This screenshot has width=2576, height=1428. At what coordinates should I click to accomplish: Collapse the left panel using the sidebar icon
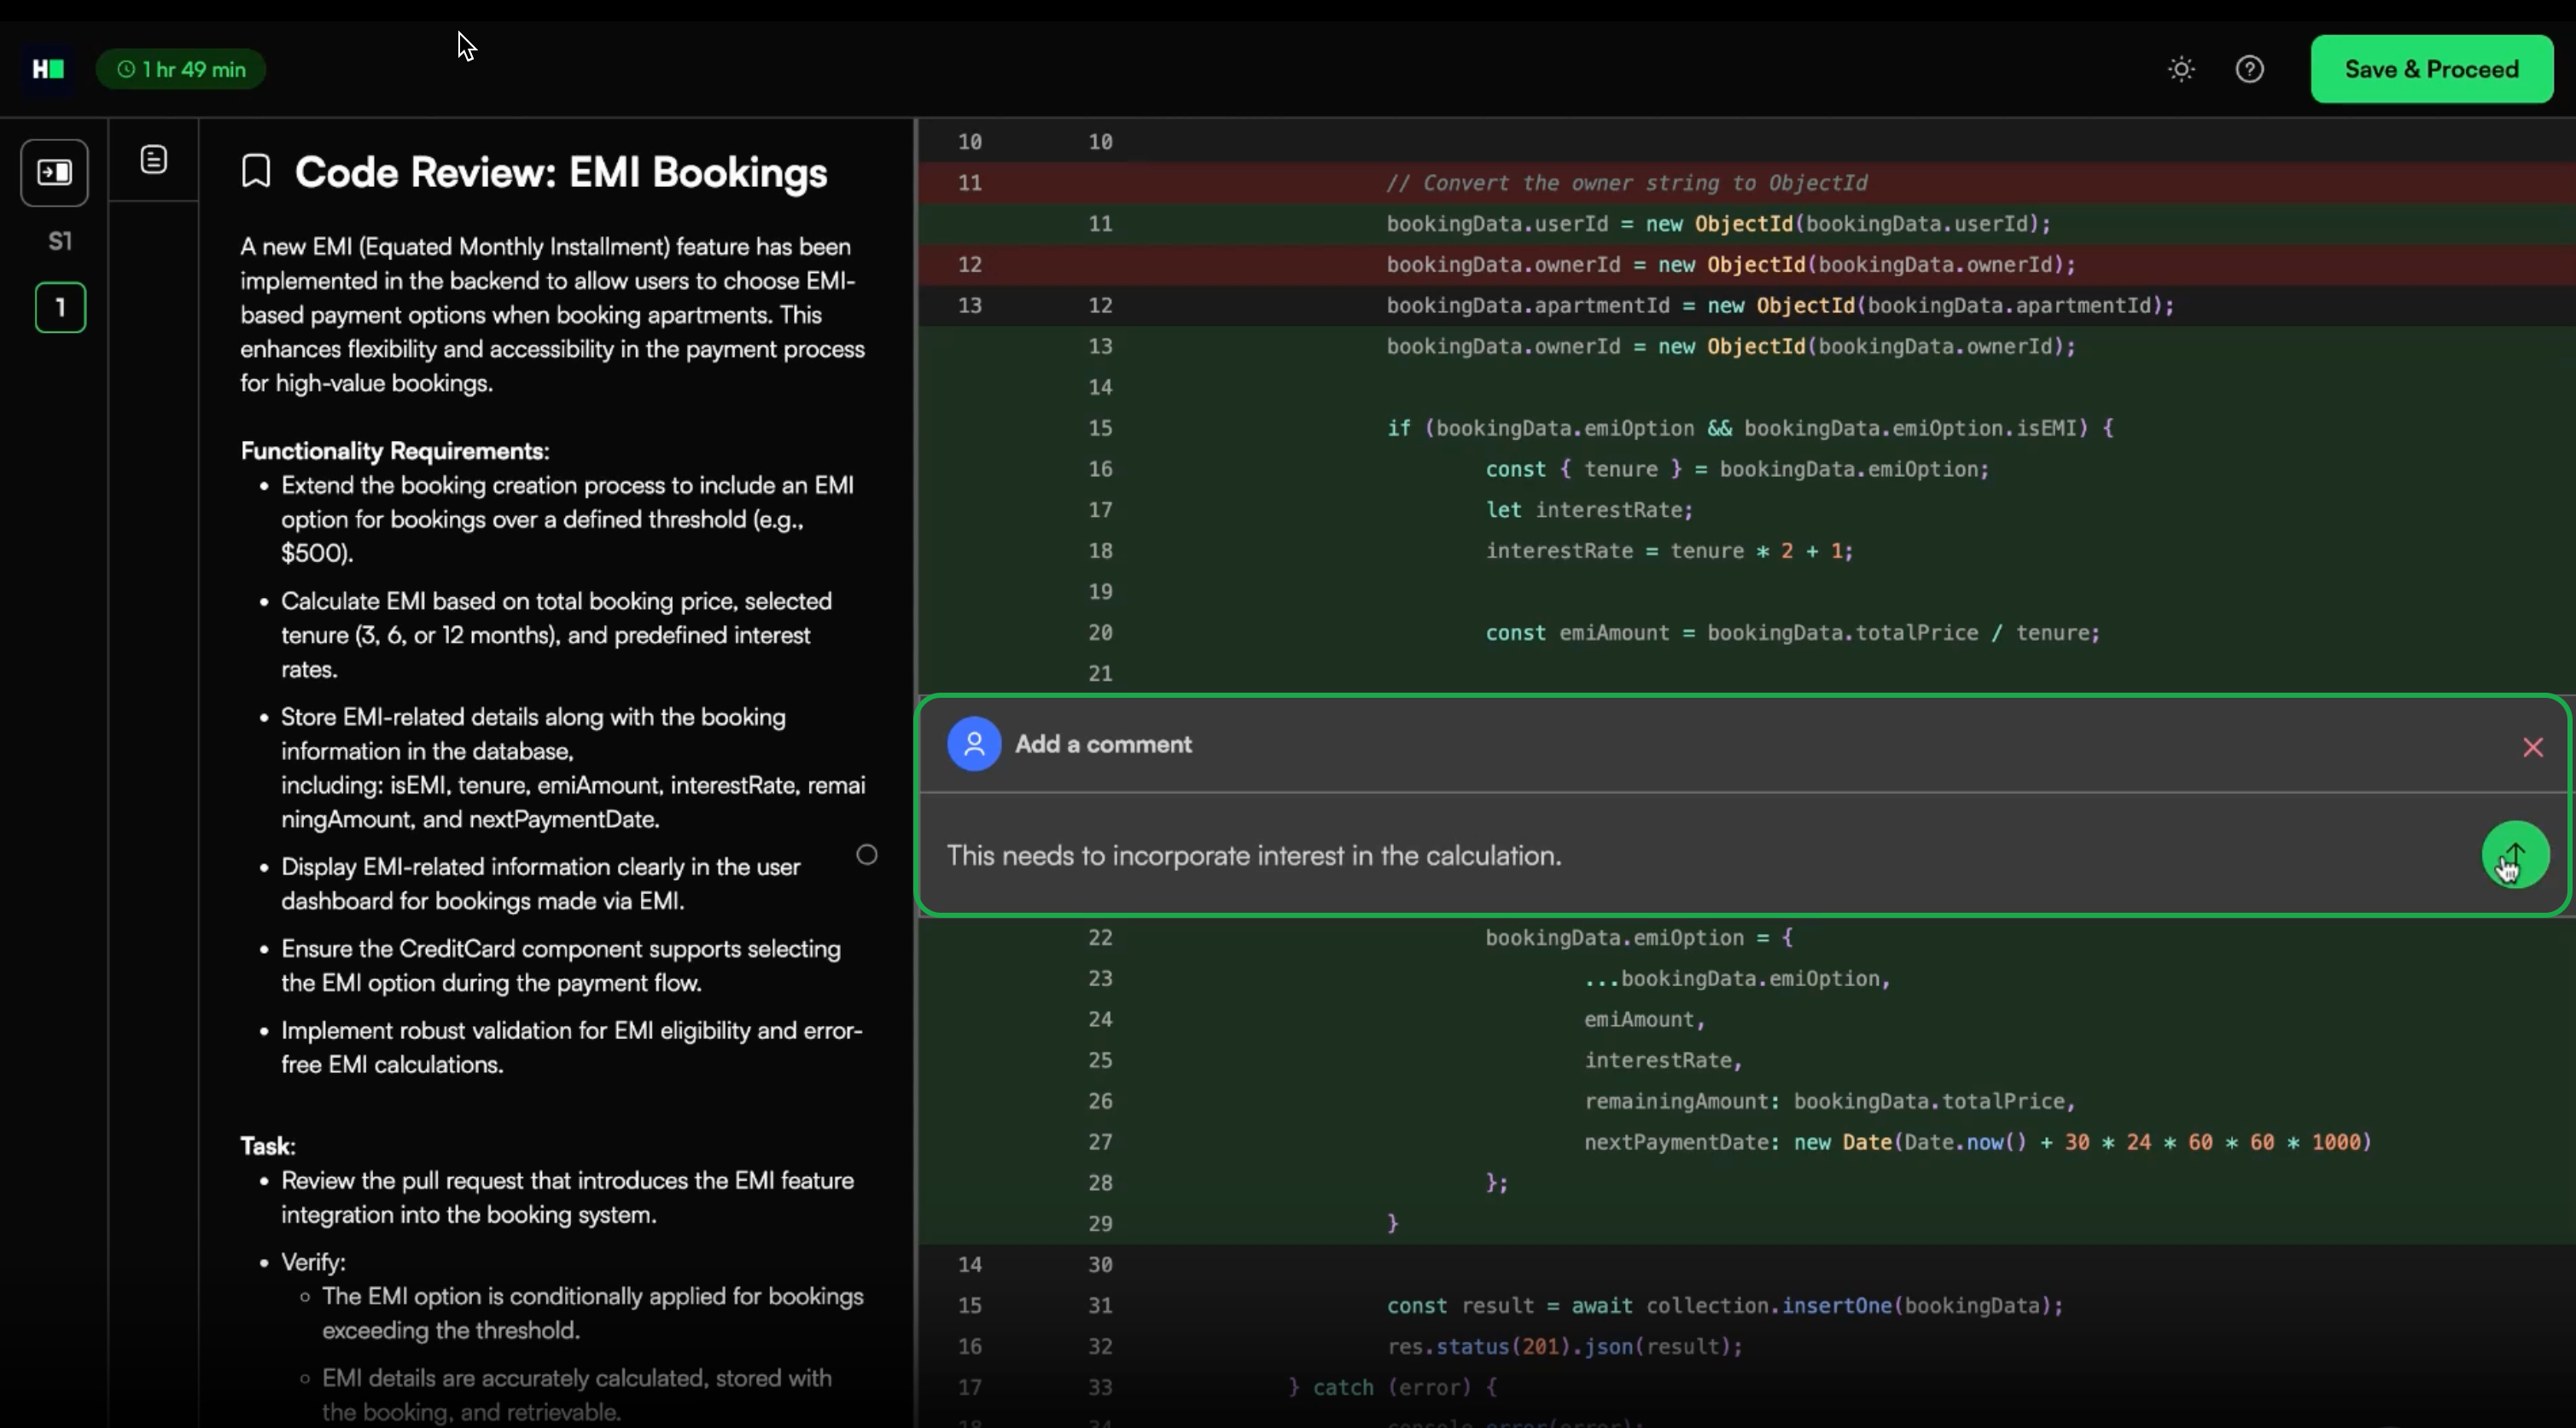54,171
